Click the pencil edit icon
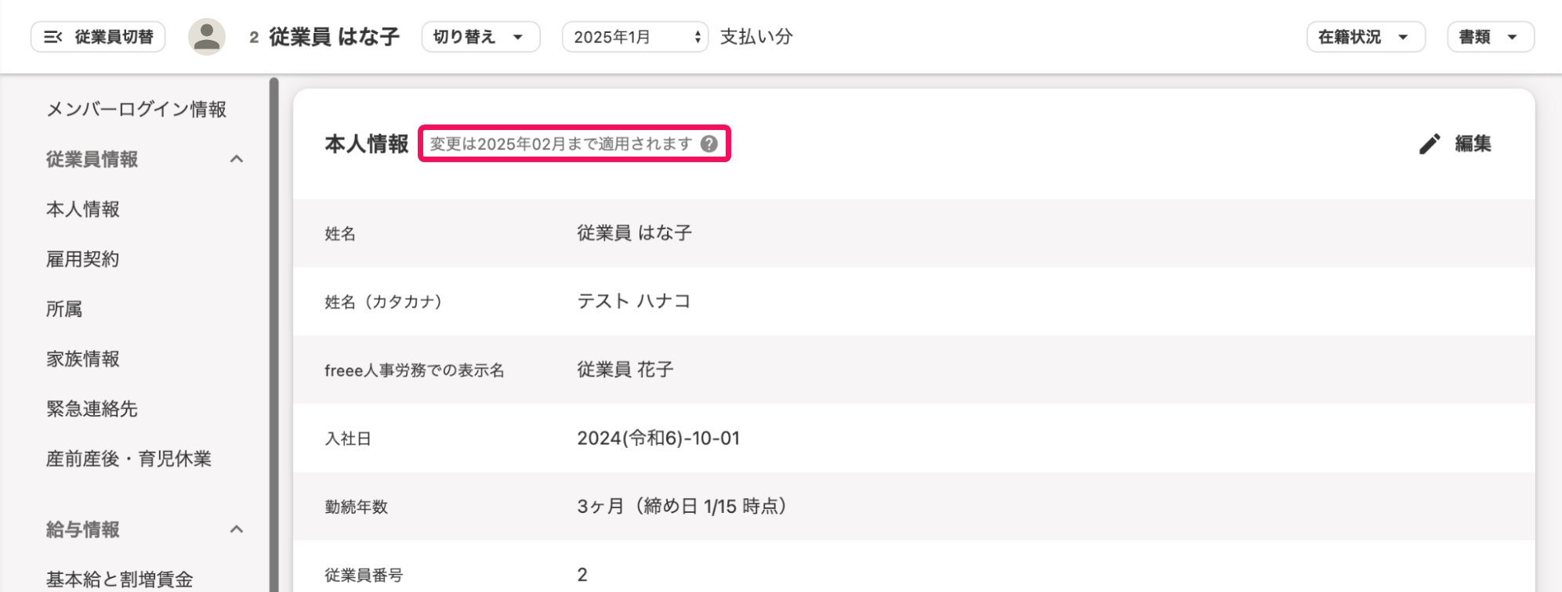This screenshot has width=1562, height=592. [1430, 144]
